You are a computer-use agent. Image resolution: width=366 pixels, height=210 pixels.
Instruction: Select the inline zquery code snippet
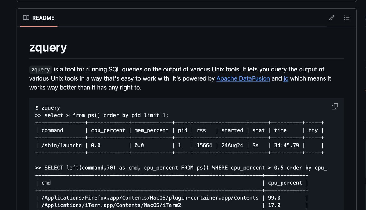pos(40,70)
